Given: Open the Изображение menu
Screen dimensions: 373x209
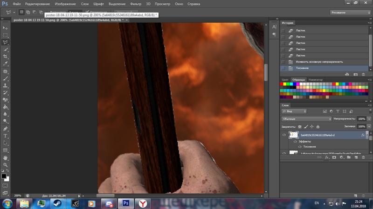Looking at the screenshot, I should tap(65, 4).
